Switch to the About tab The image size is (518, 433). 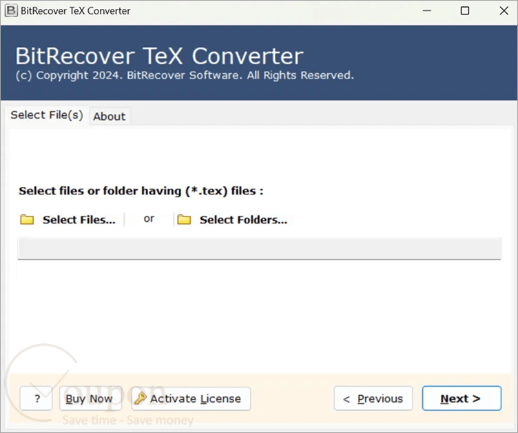coord(110,117)
